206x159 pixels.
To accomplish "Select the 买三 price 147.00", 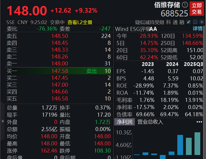I will pos(60,85).
